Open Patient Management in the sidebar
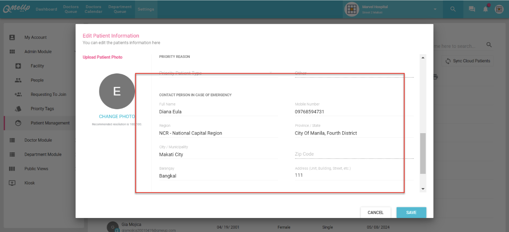 [50, 123]
